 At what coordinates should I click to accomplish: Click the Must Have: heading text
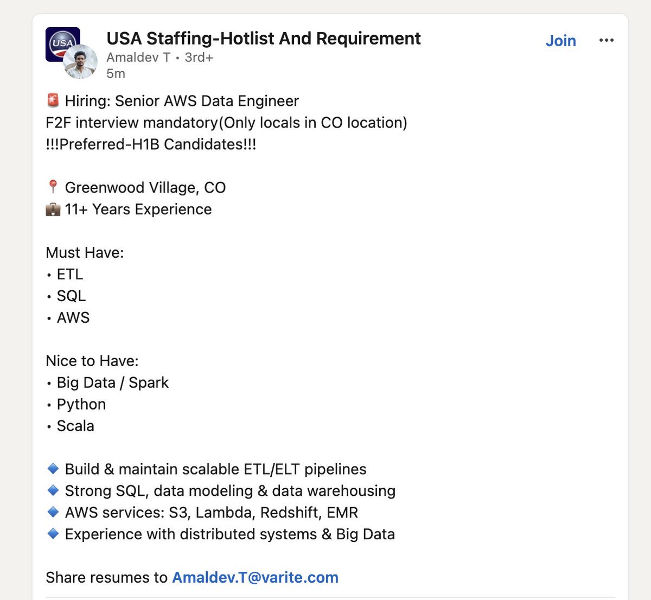coord(85,253)
